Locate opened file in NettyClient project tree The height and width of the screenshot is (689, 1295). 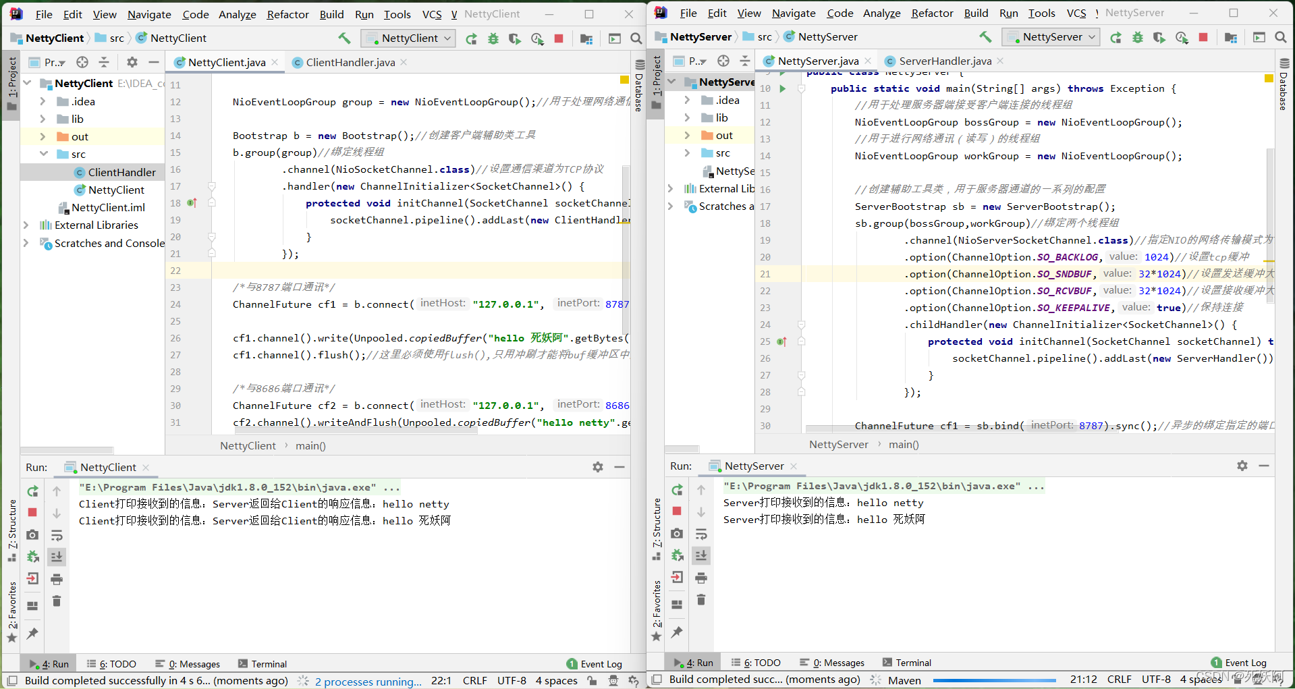click(82, 62)
